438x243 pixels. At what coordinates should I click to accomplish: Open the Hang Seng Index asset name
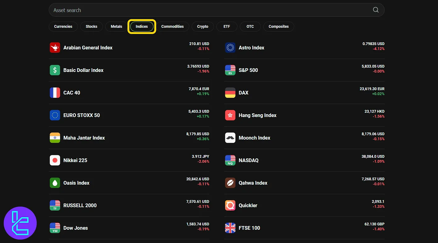tap(257, 115)
